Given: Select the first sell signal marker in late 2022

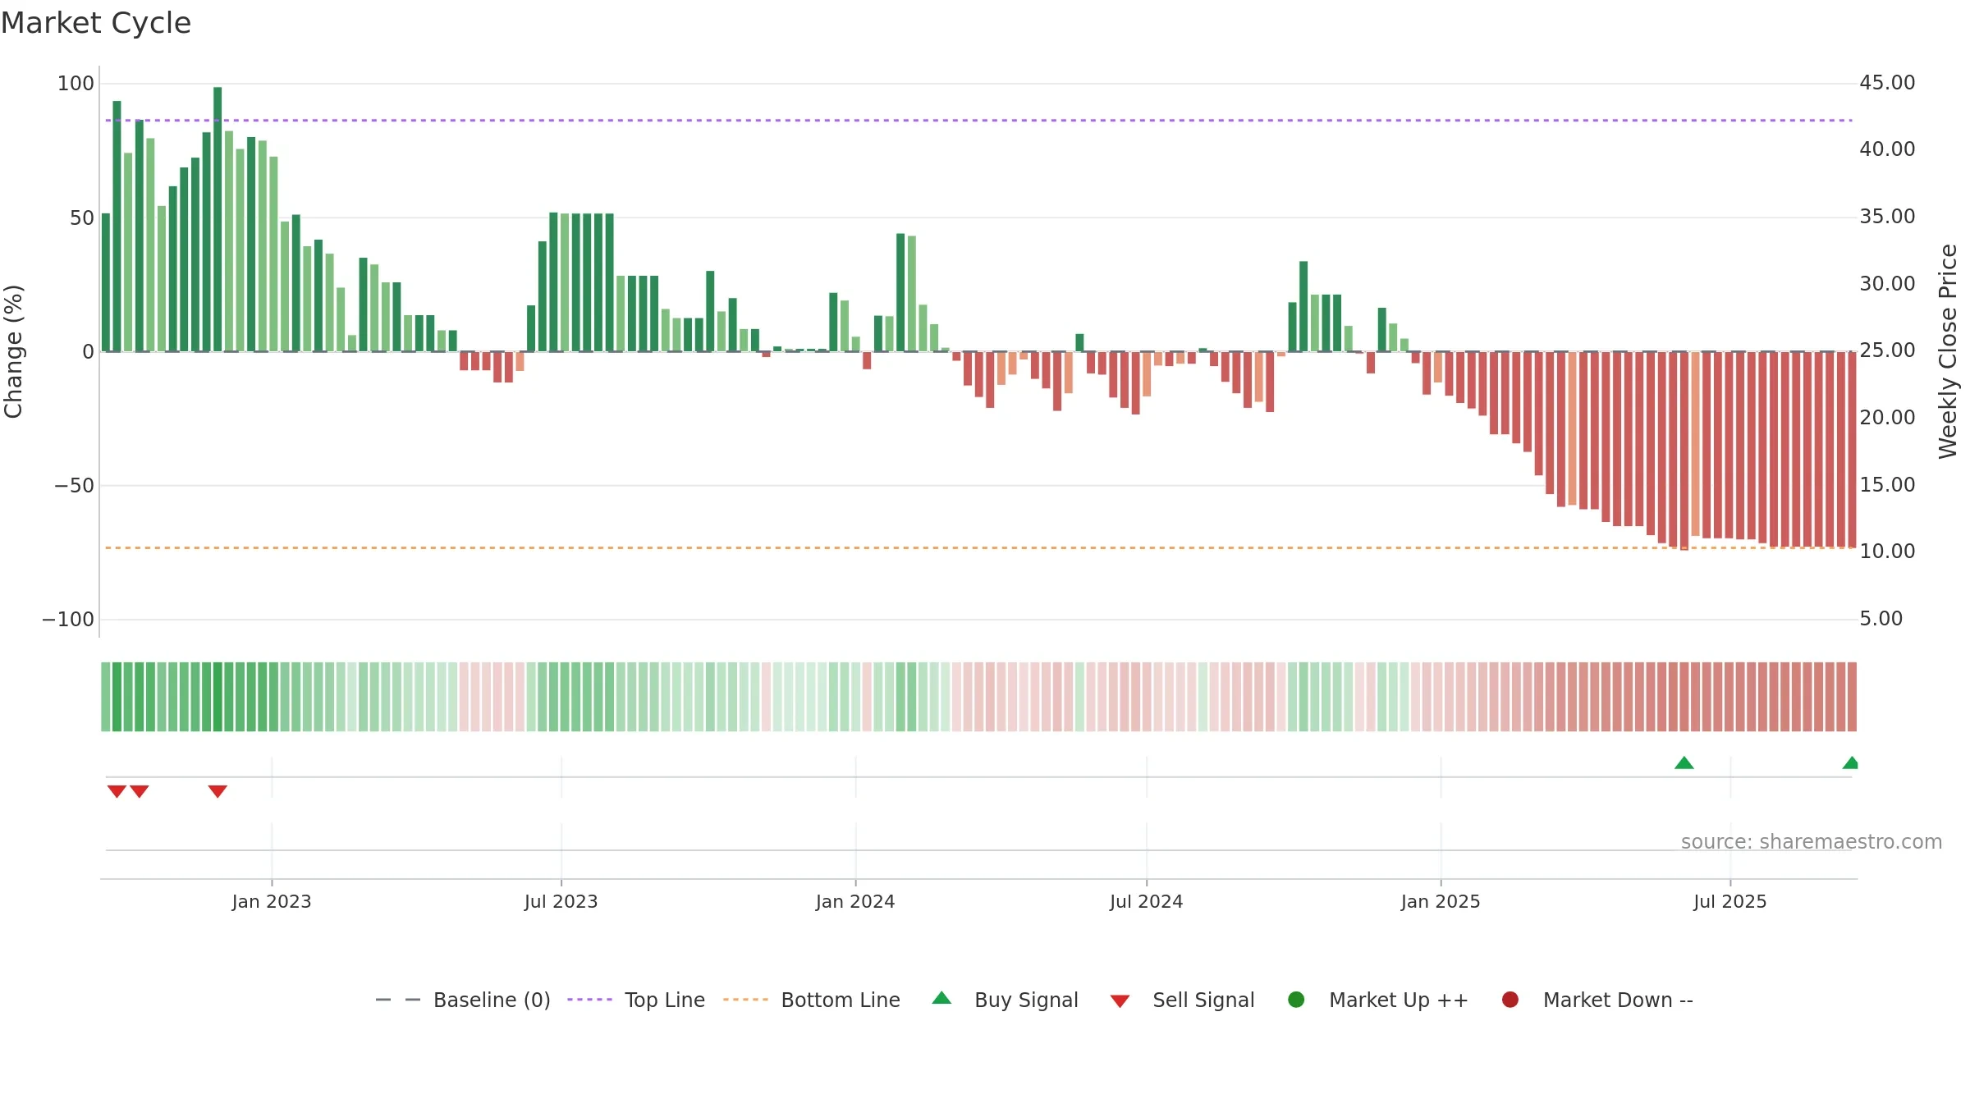Looking at the screenshot, I should pyautogui.click(x=117, y=791).
